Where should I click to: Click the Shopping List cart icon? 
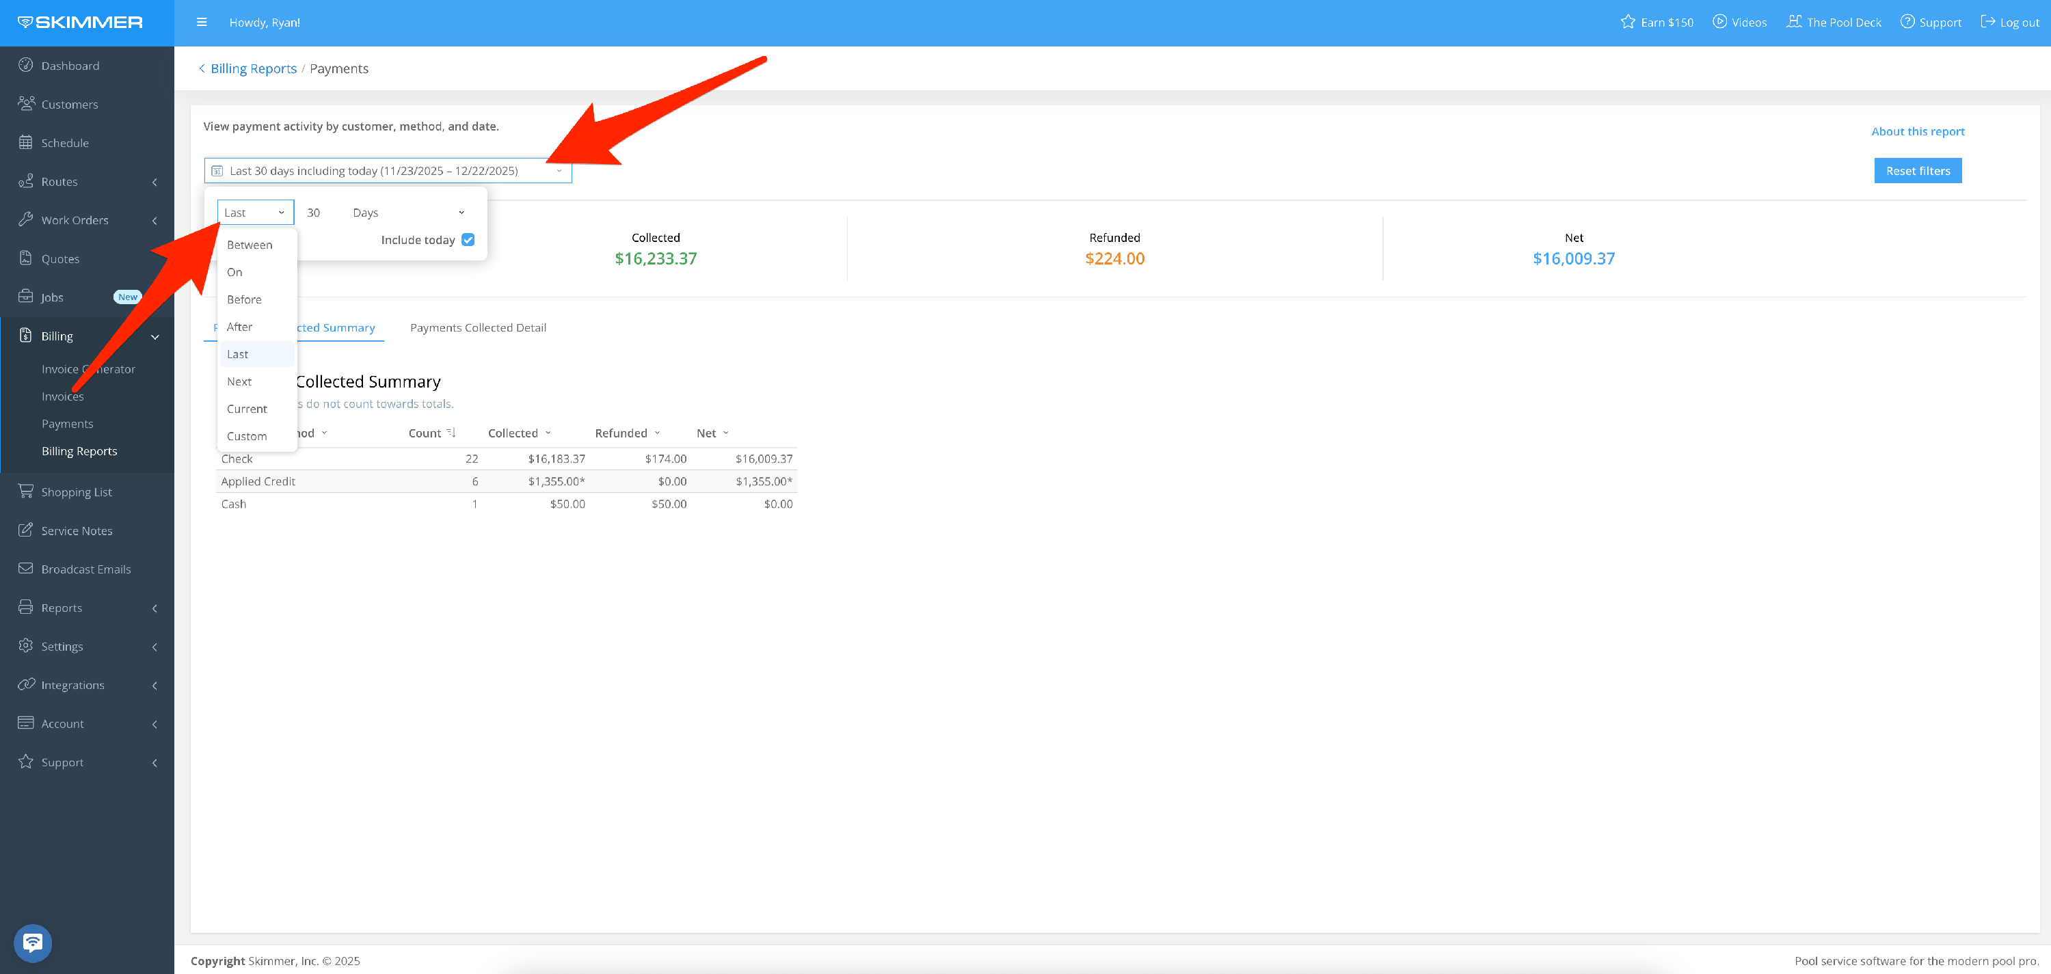point(25,491)
